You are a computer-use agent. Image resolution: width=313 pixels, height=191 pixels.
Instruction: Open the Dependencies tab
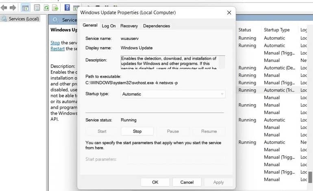pos(156,26)
